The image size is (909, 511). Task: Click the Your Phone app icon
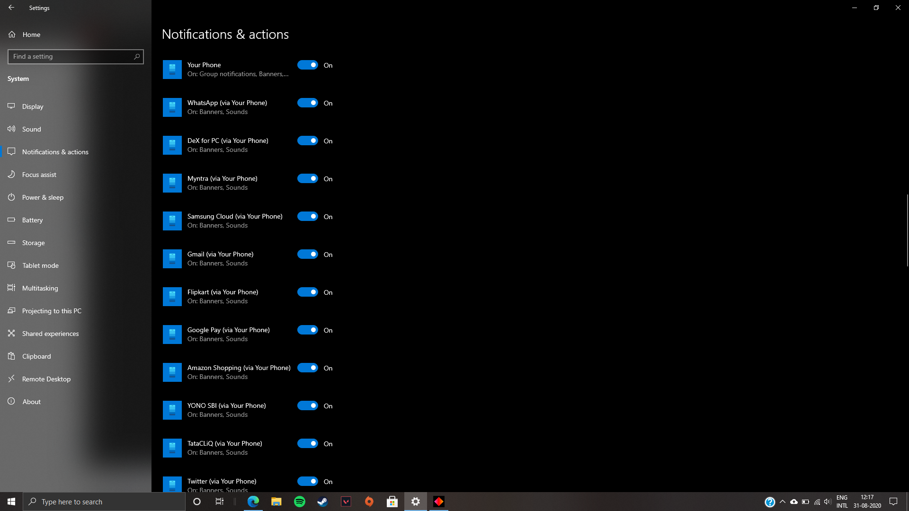click(172, 70)
